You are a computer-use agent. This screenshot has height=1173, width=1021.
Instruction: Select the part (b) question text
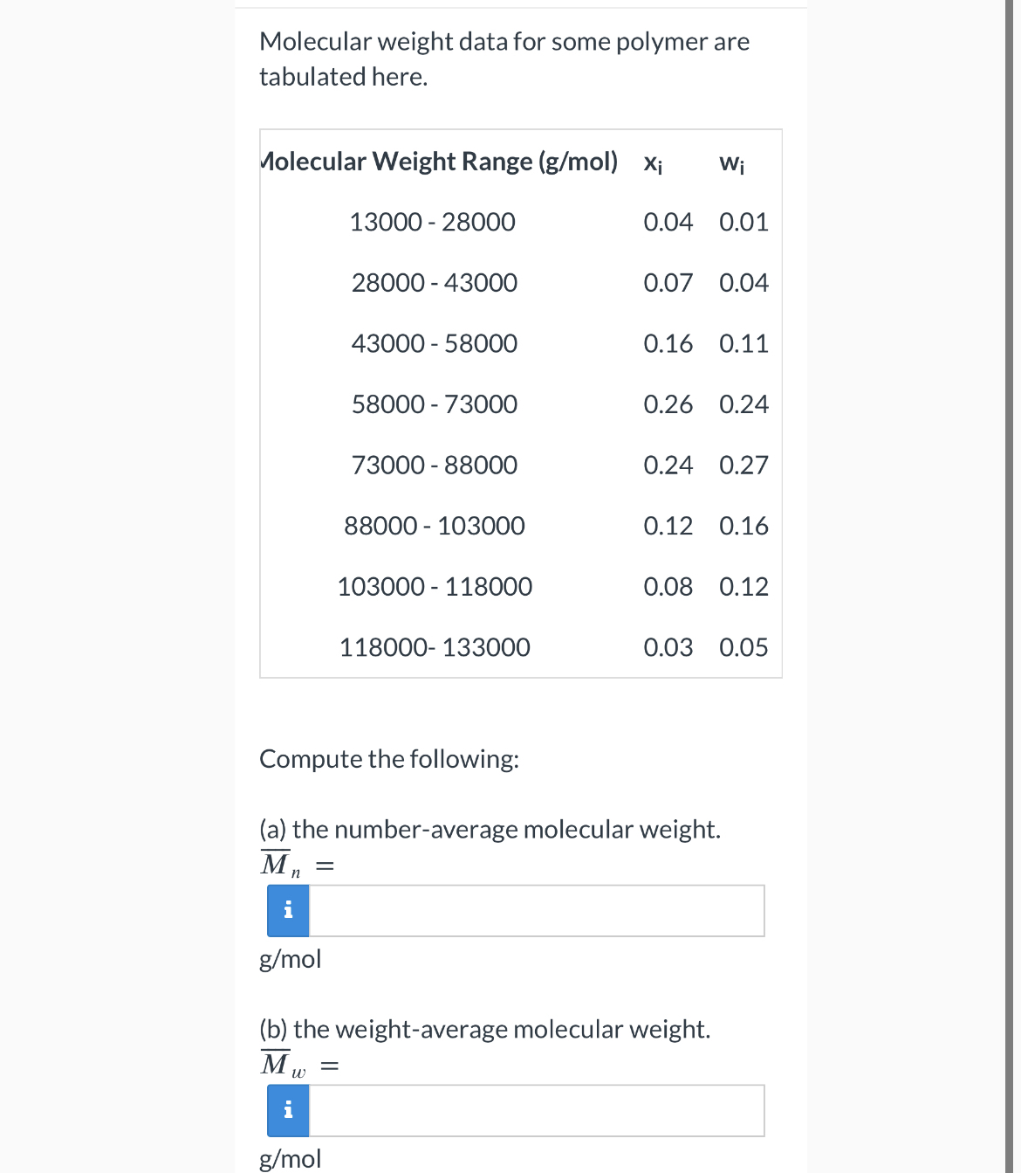click(485, 1029)
